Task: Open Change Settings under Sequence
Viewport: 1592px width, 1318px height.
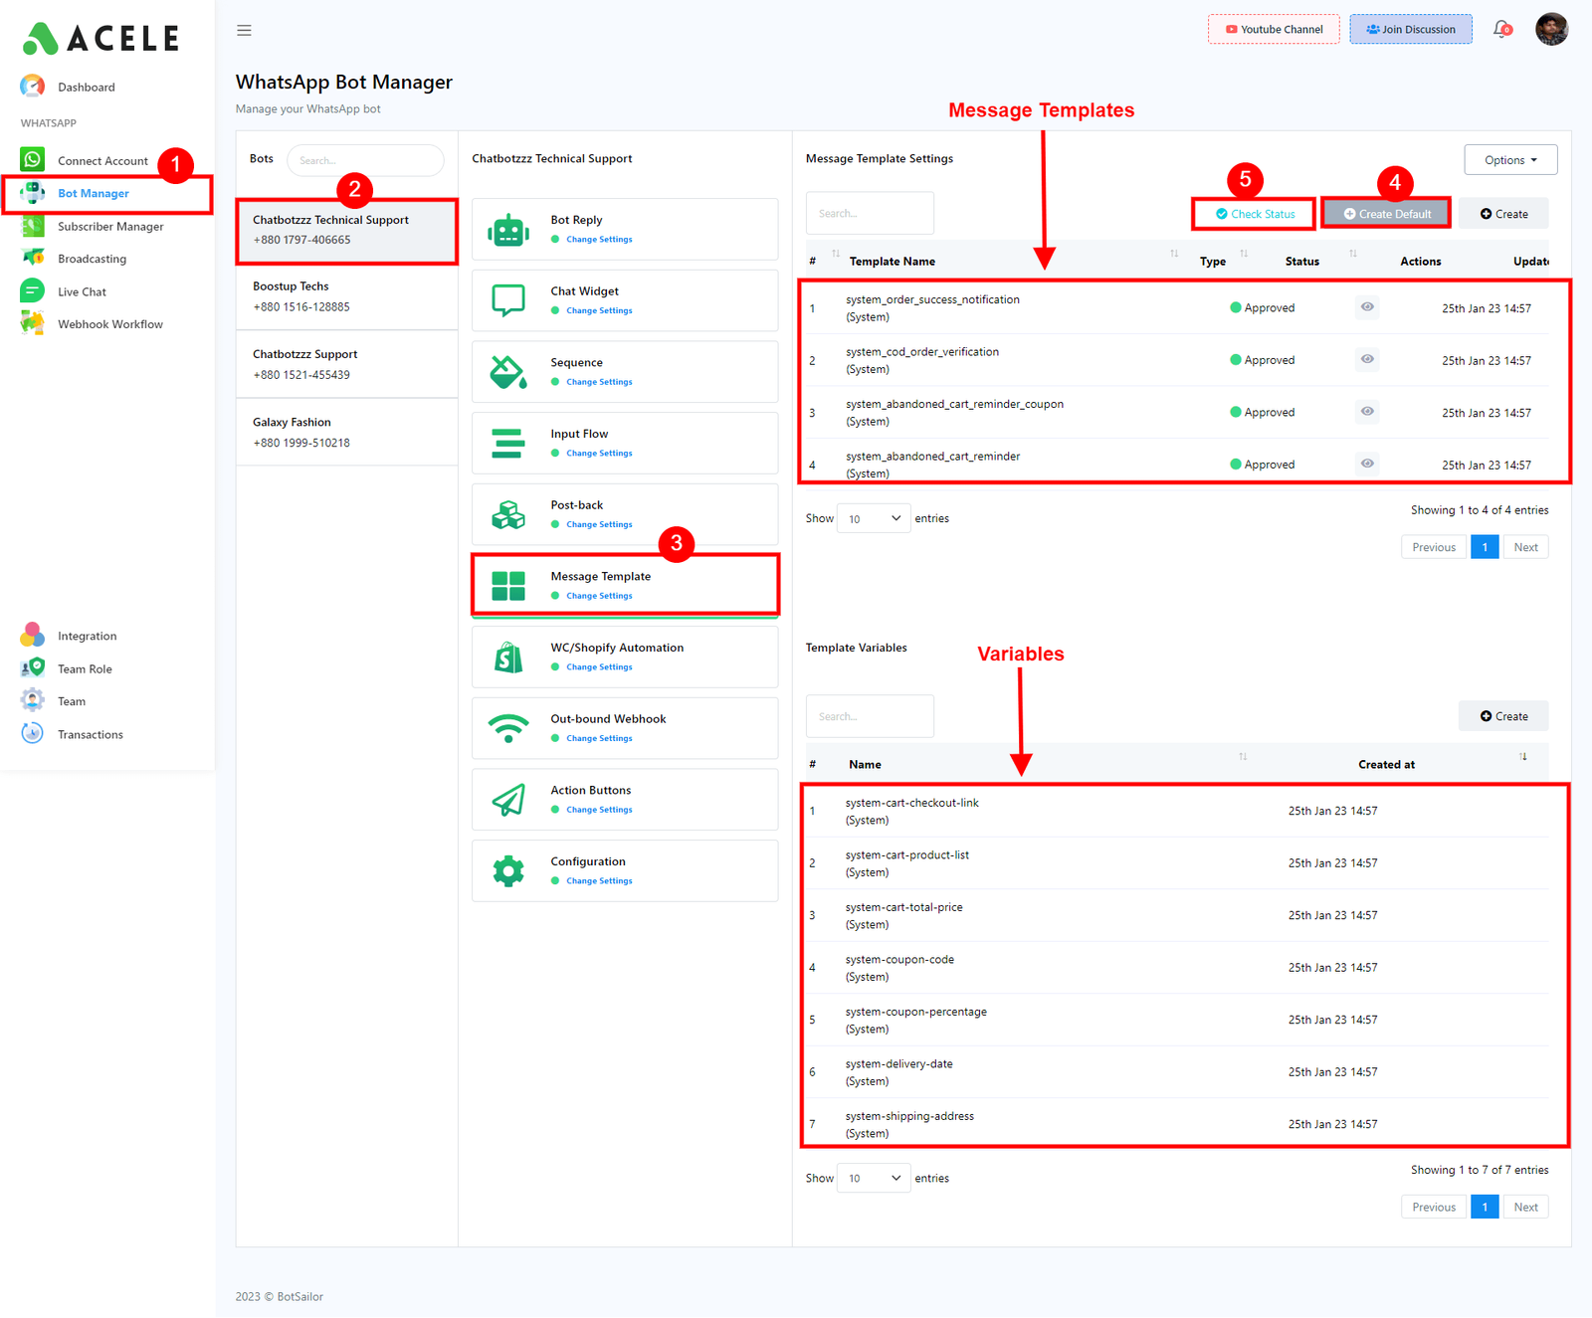Action: 599,382
